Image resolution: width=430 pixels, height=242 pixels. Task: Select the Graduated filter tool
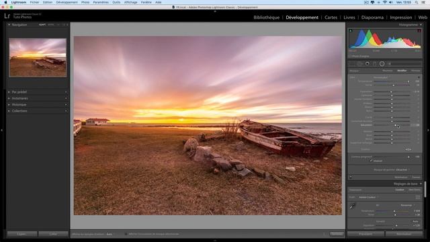[374, 64]
